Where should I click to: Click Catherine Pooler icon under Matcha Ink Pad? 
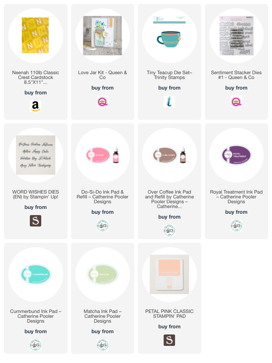pyautogui.click(x=103, y=345)
